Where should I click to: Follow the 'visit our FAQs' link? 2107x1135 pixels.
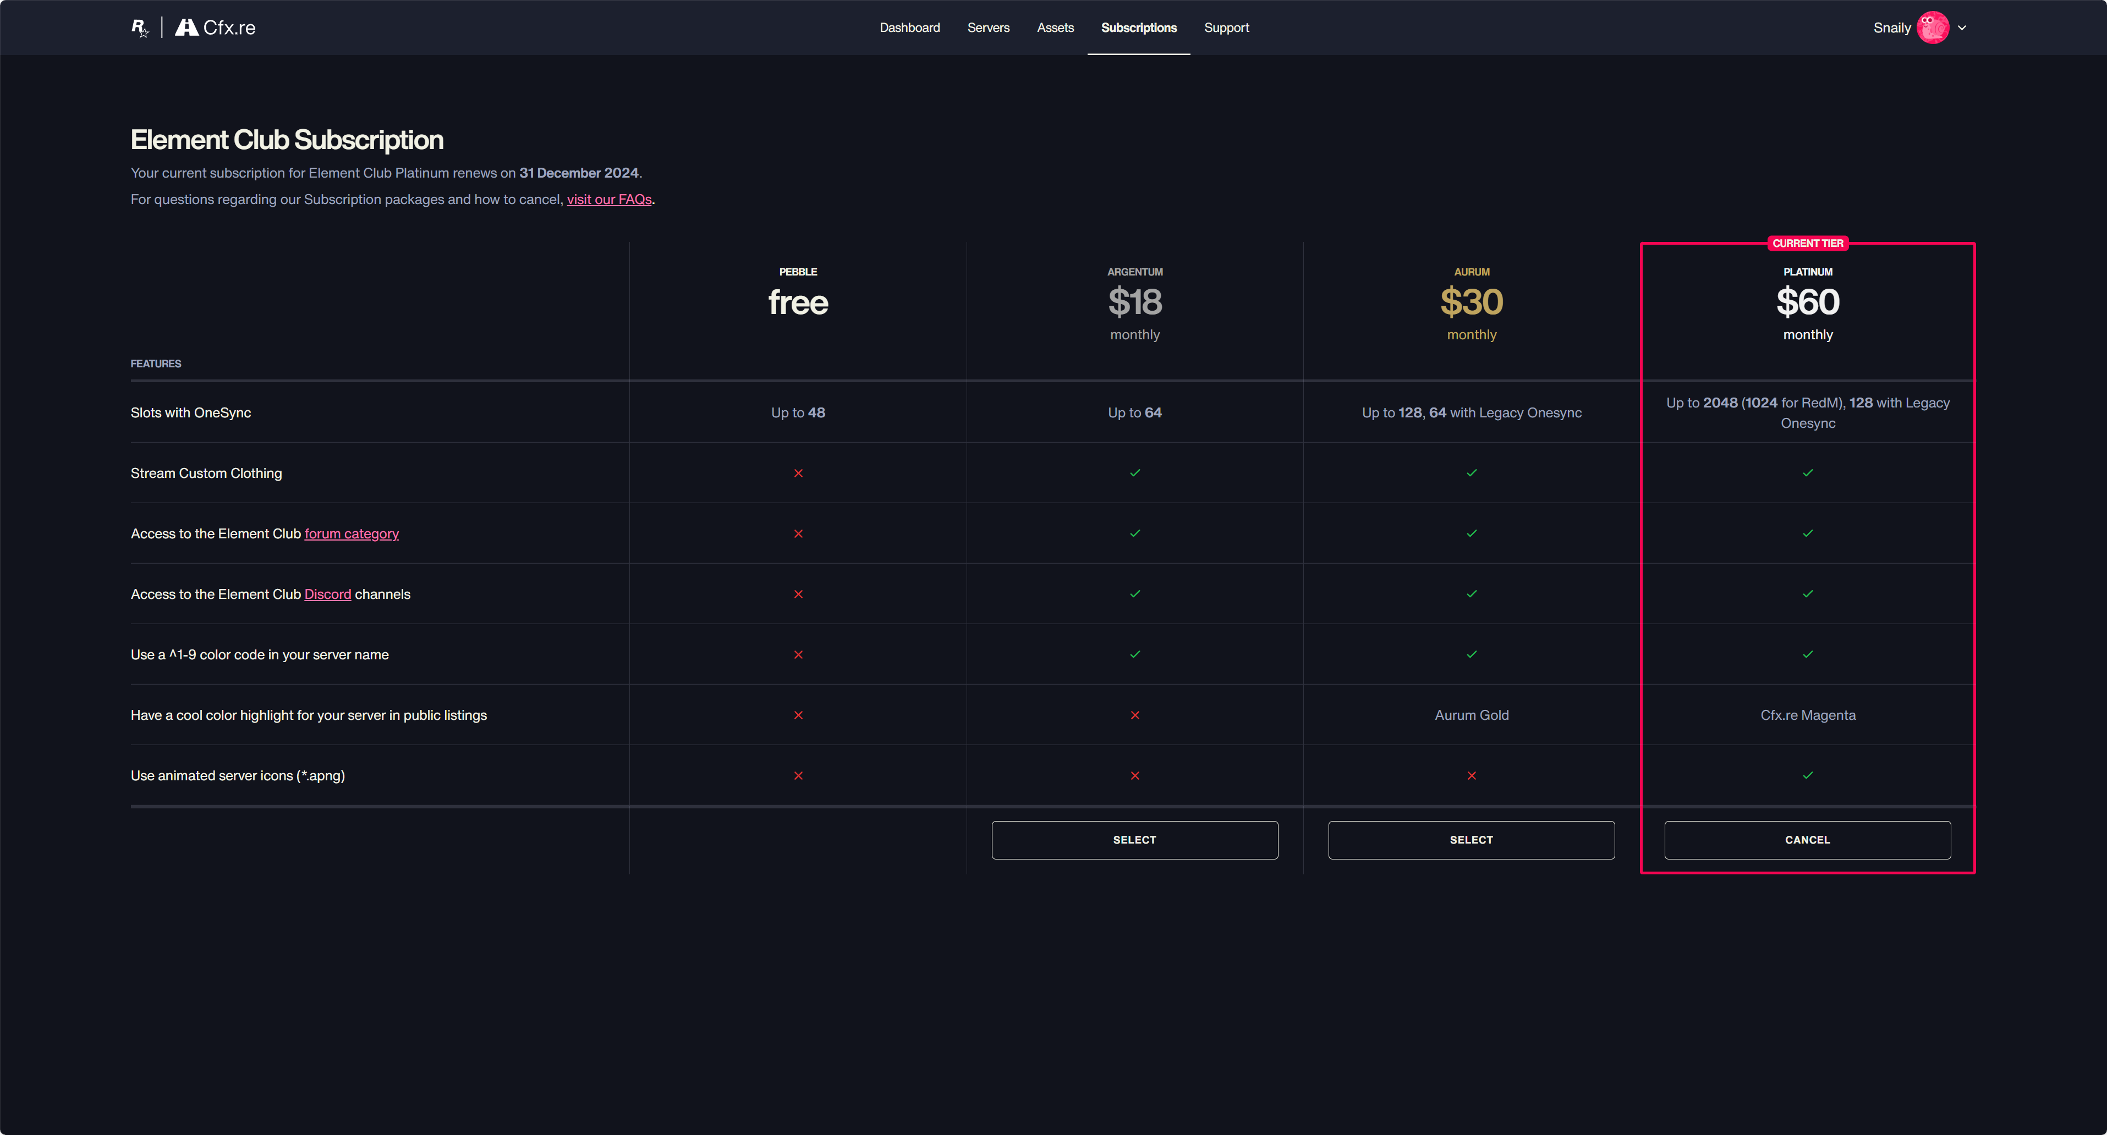(x=610, y=200)
